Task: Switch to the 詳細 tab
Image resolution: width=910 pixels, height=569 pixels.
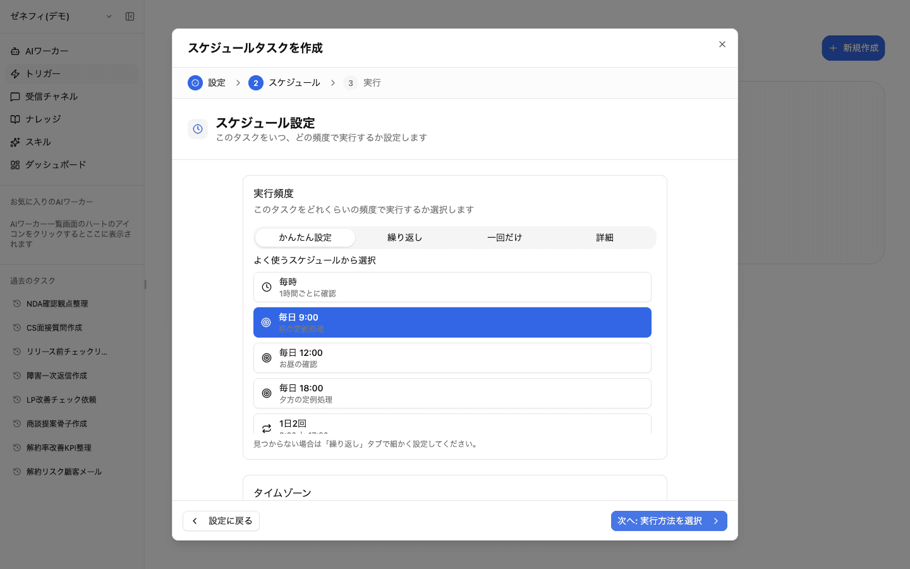Action: point(605,238)
